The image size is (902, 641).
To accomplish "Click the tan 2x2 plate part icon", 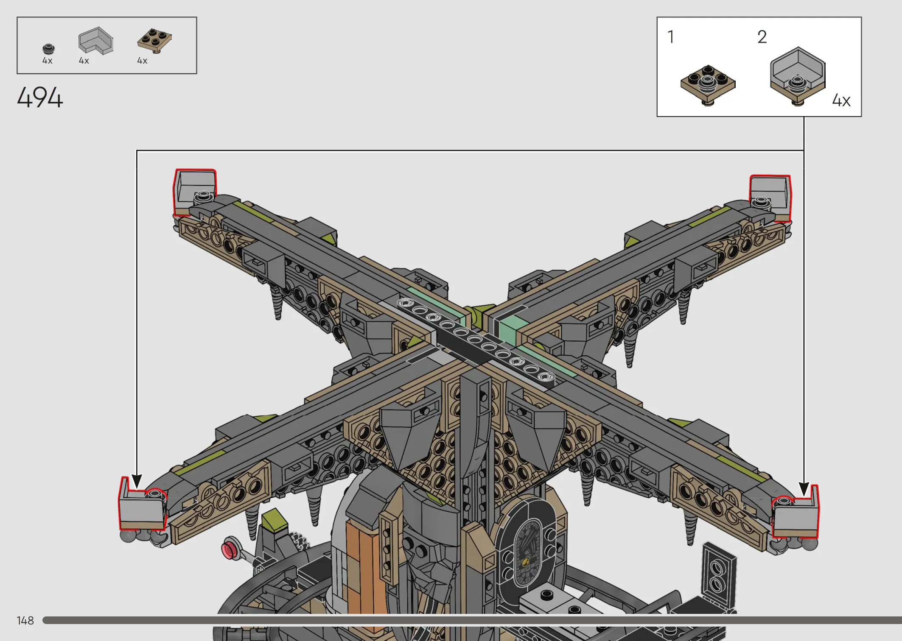I will (154, 41).
